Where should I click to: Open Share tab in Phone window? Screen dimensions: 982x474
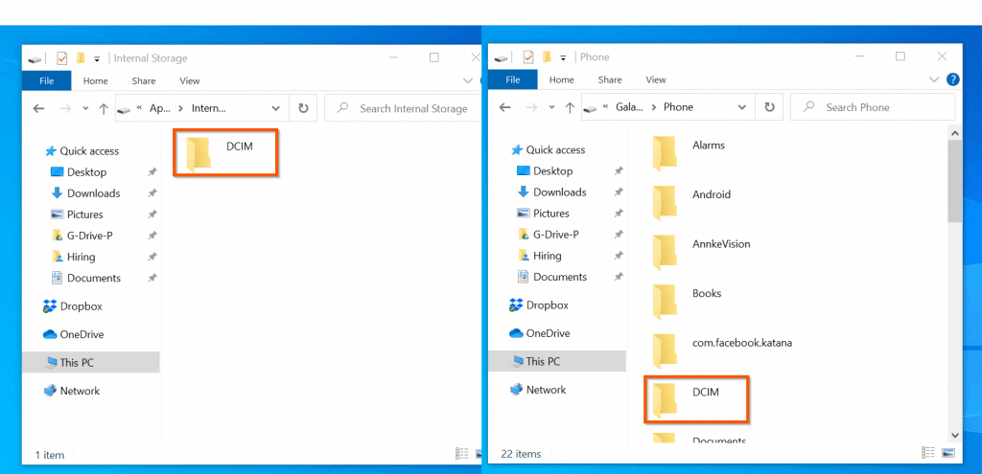(609, 79)
